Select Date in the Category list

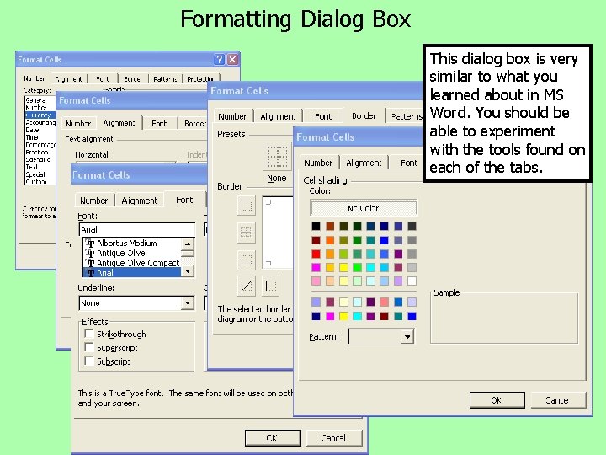click(x=40, y=130)
